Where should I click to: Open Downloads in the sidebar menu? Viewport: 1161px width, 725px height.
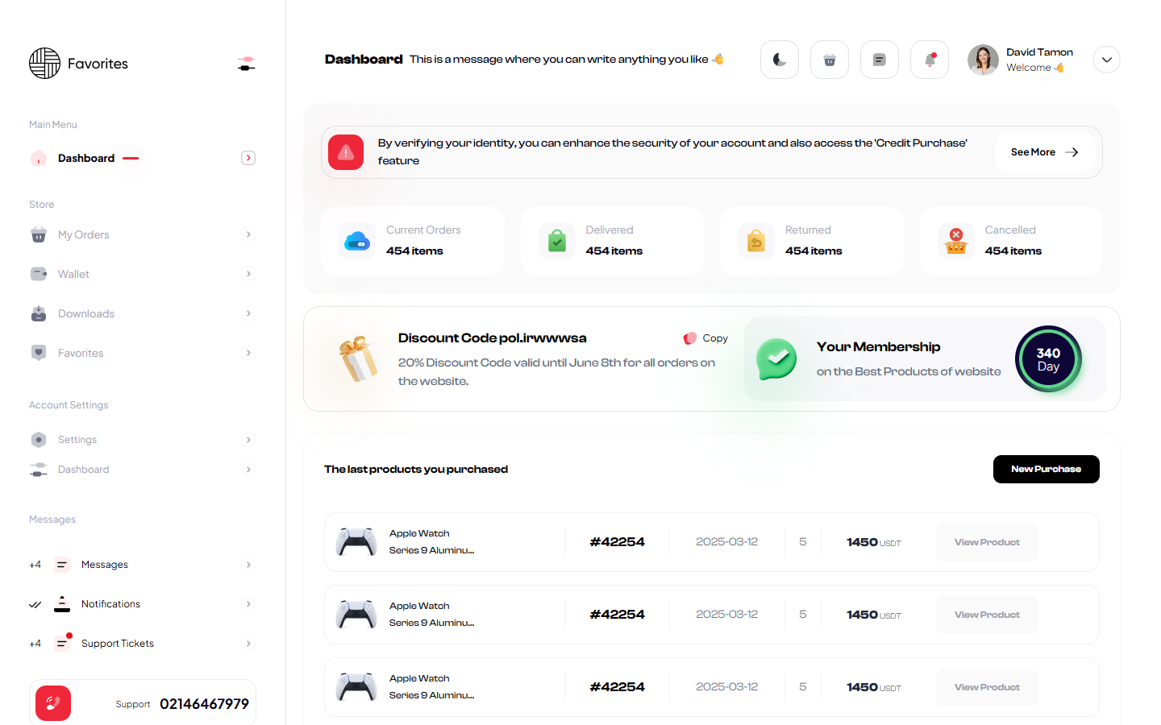point(86,313)
